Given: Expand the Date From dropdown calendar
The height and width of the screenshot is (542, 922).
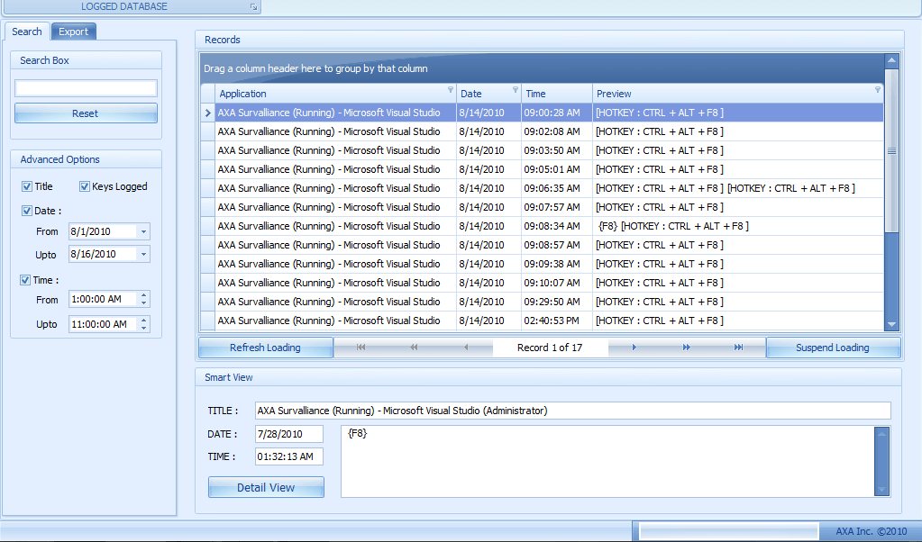Looking at the screenshot, I should pyautogui.click(x=143, y=232).
